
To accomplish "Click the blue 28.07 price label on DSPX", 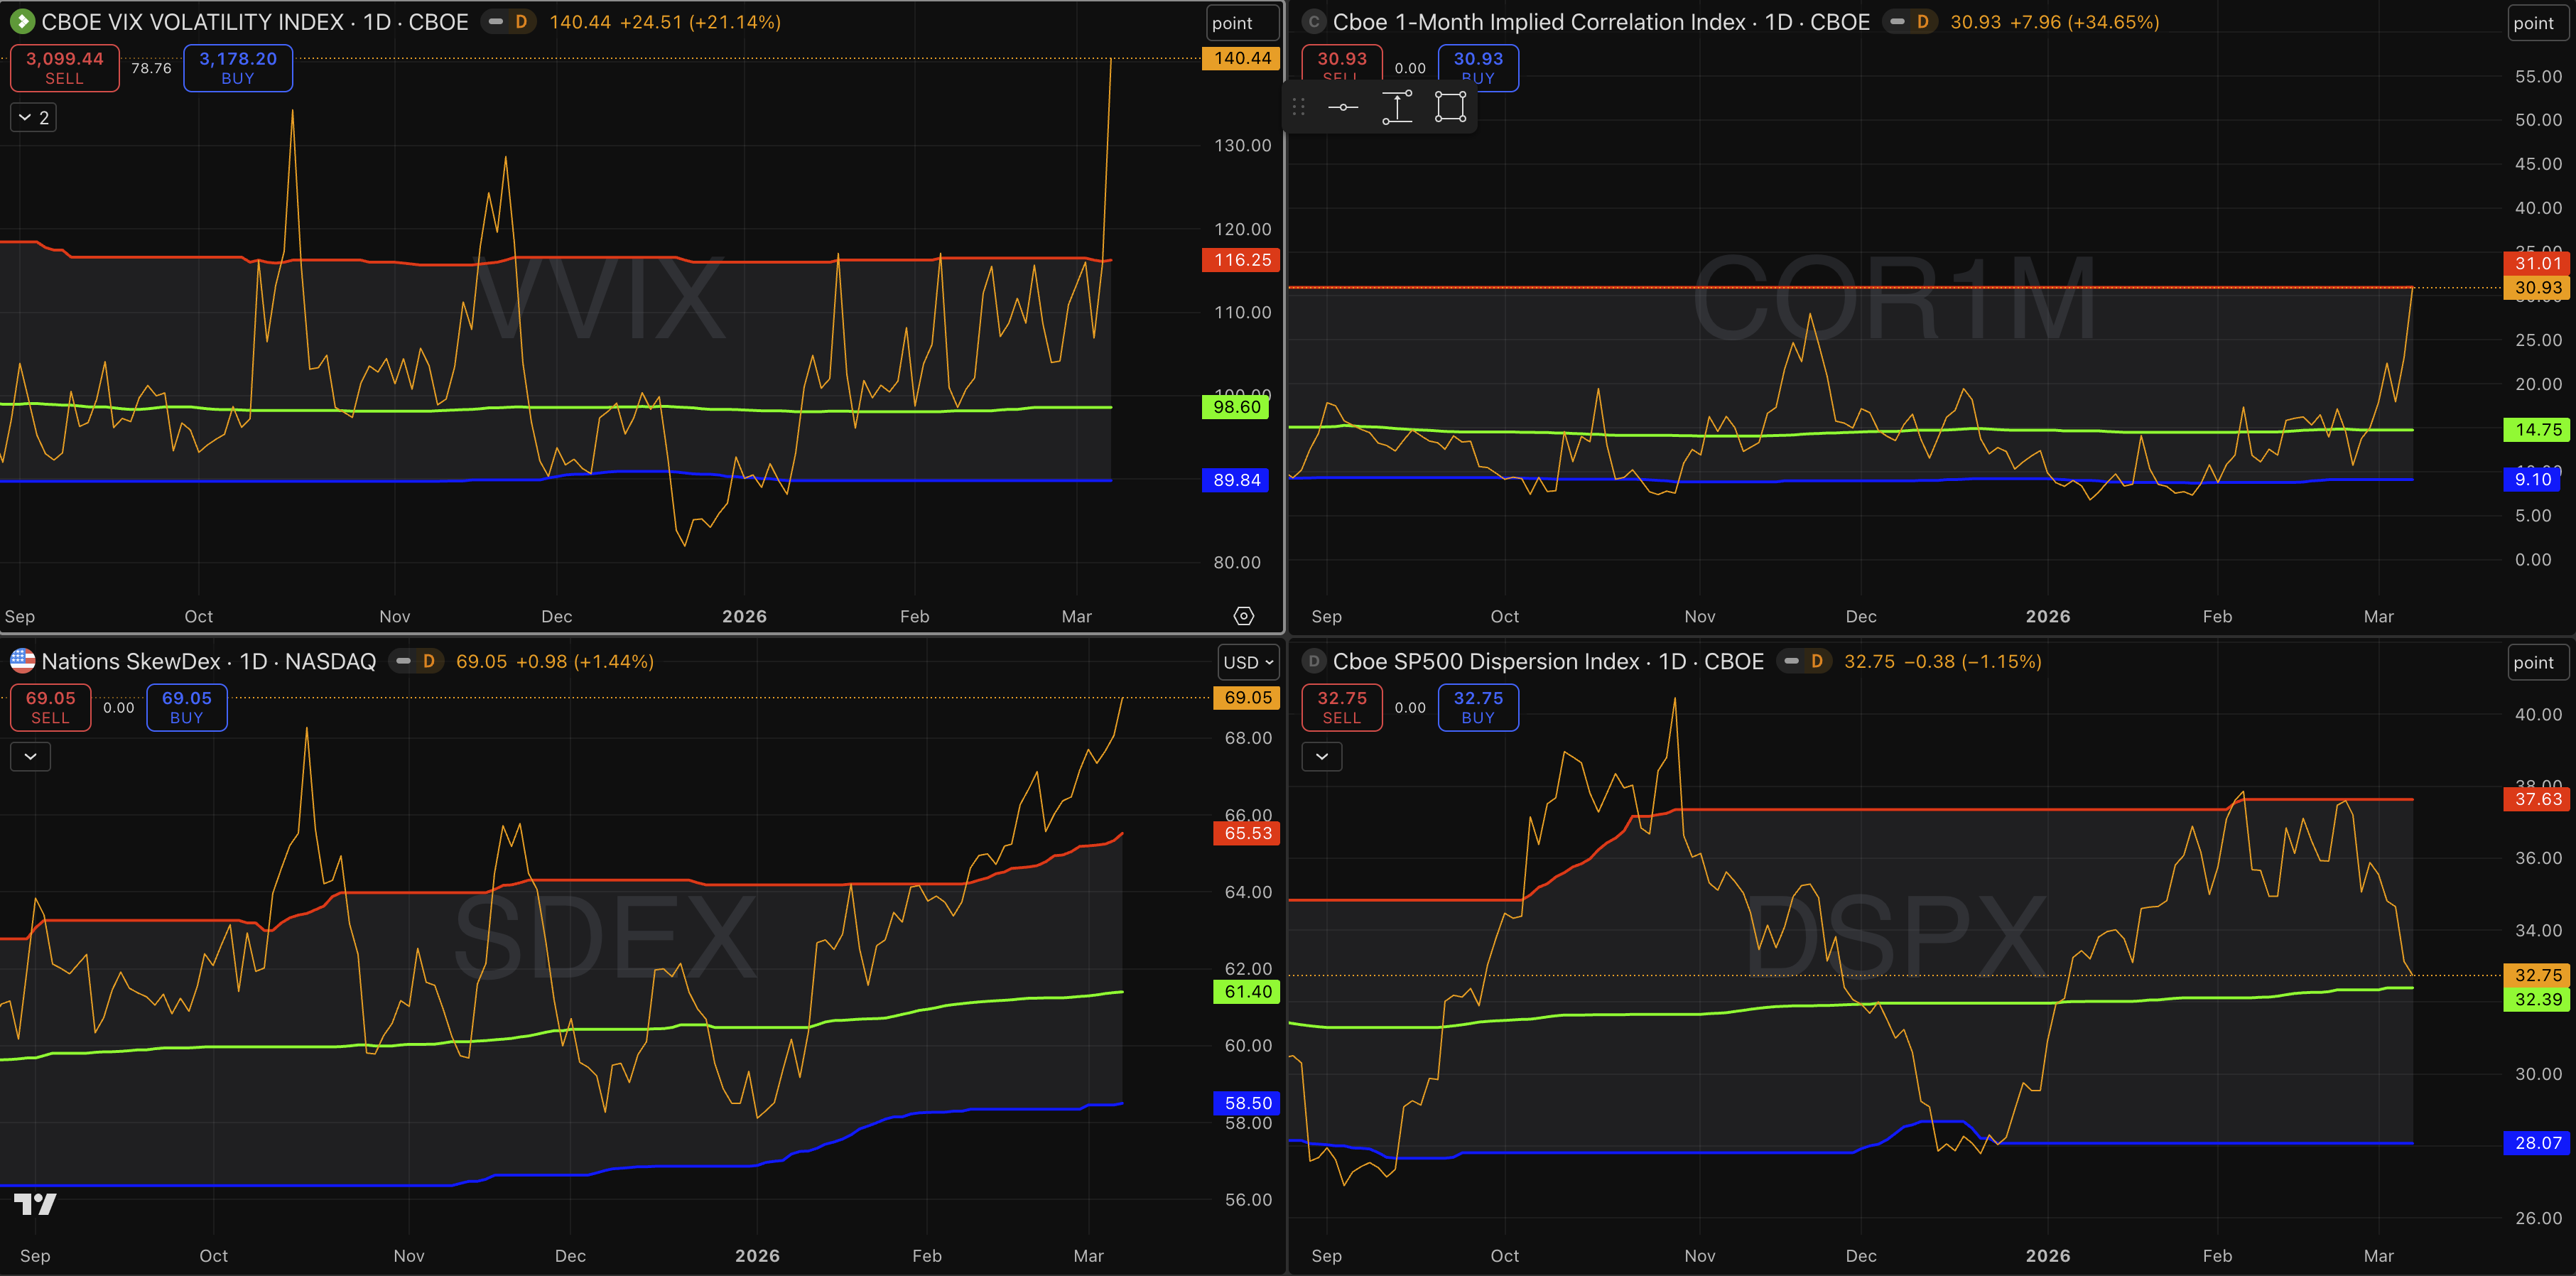I will [x=2537, y=1143].
